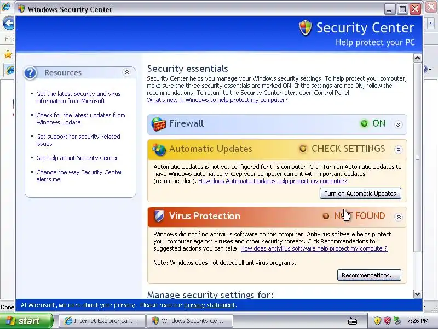Click Turn on Automatic Updates button
438x329 pixels.
click(360, 194)
